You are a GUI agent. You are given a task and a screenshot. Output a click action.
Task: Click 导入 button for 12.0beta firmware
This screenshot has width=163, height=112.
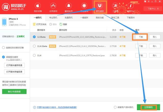pyautogui.click(x=155, y=37)
